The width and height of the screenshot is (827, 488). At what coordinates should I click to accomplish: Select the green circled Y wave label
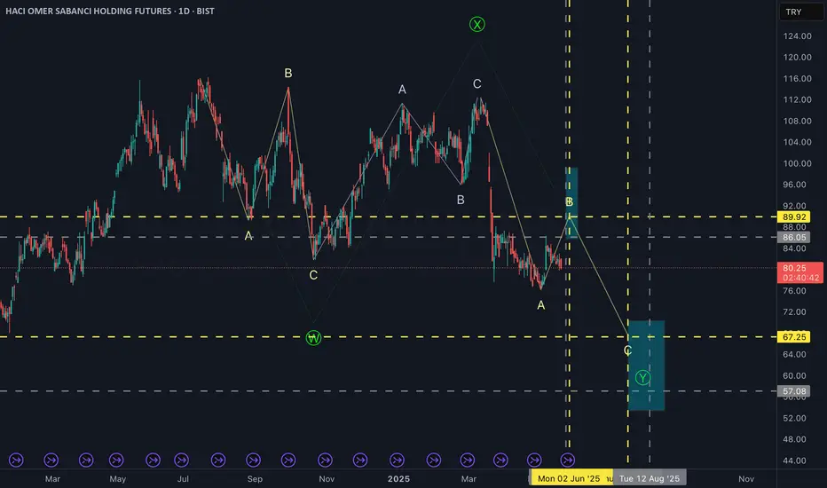642,378
